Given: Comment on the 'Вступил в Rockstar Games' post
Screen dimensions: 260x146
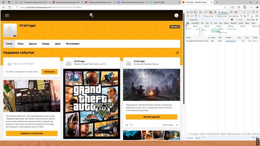Looking at the screenshot, I should click(132, 125).
